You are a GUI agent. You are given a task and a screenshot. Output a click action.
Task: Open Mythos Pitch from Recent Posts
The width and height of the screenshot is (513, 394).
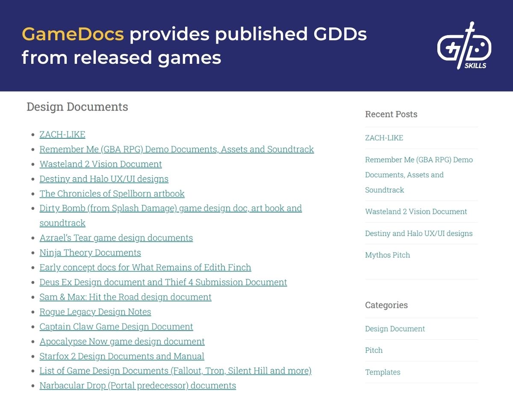[x=387, y=255]
